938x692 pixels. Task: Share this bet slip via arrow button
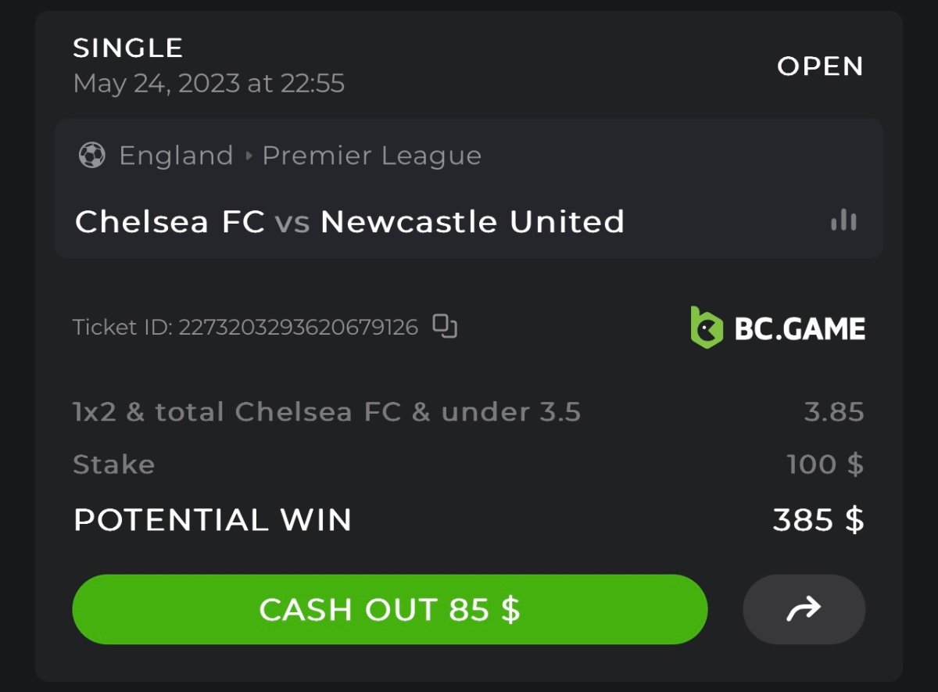click(x=804, y=609)
